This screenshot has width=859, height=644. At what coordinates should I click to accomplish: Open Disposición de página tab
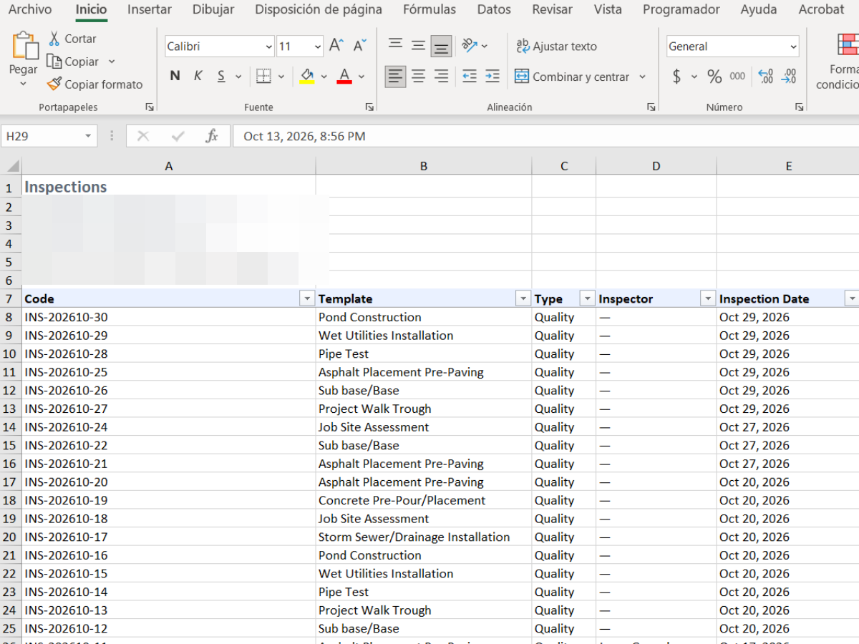(319, 9)
